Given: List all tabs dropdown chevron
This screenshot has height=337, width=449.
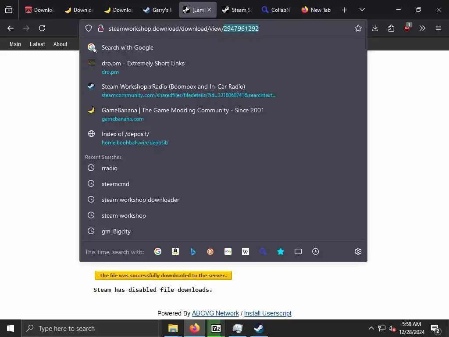Looking at the screenshot, I should (x=362, y=10).
